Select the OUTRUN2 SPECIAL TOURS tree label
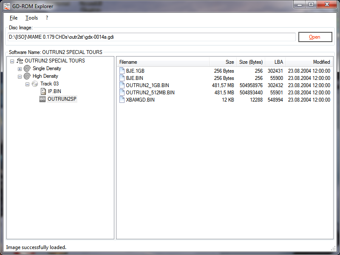Image resolution: width=340 pixels, height=255 pixels. [x=55, y=61]
